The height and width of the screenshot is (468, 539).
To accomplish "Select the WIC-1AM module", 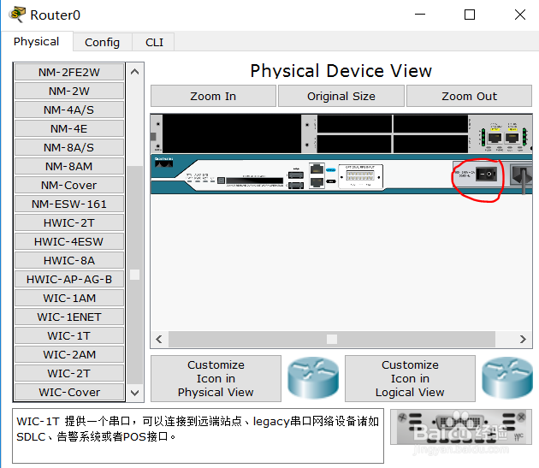I will coord(69,298).
